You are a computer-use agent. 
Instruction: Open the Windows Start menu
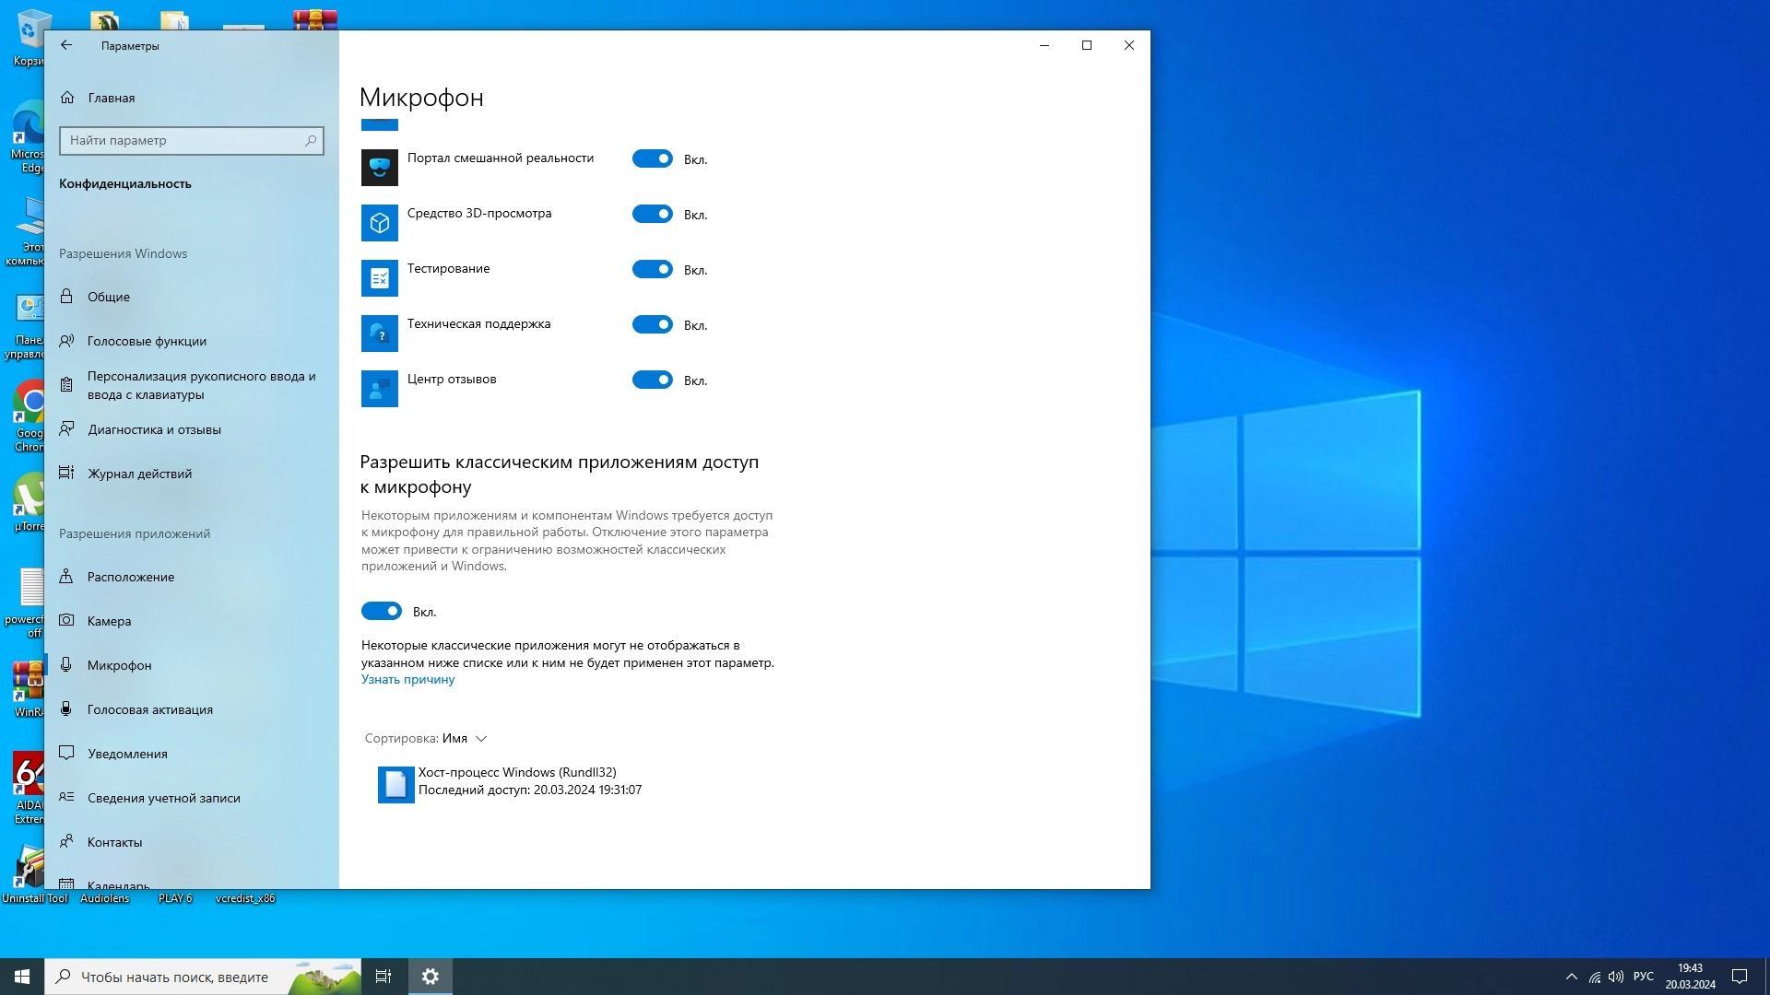click(x=22, y=977)
